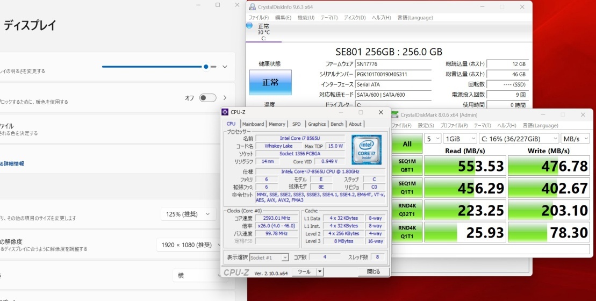Viewport: 596px width, 301px height.
Task: Click the blue 正常 health status box
Action: tap(270, 83)
